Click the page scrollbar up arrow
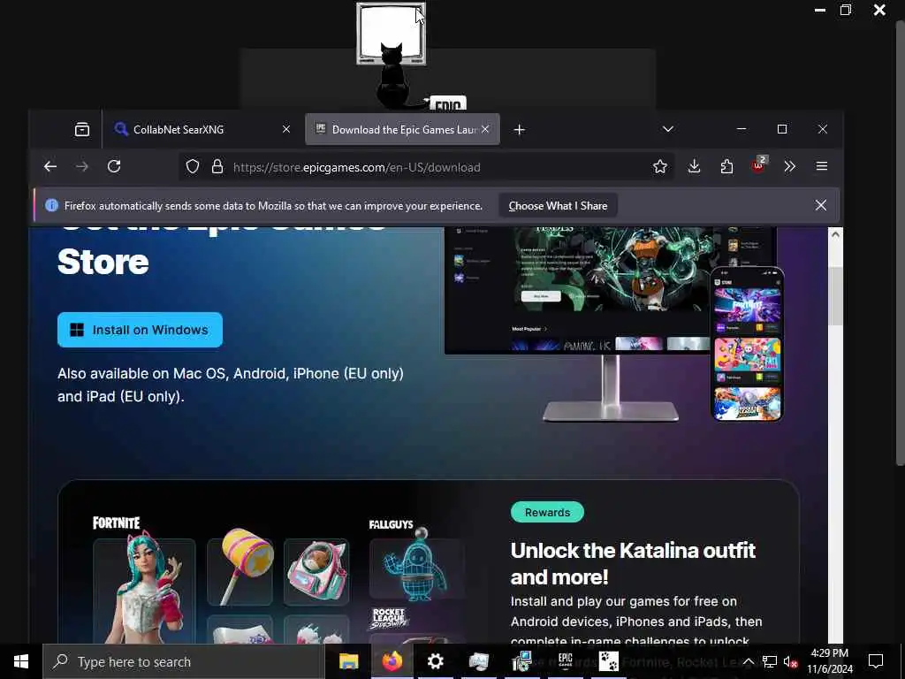 pyautogui.click(x=835, y=234)
